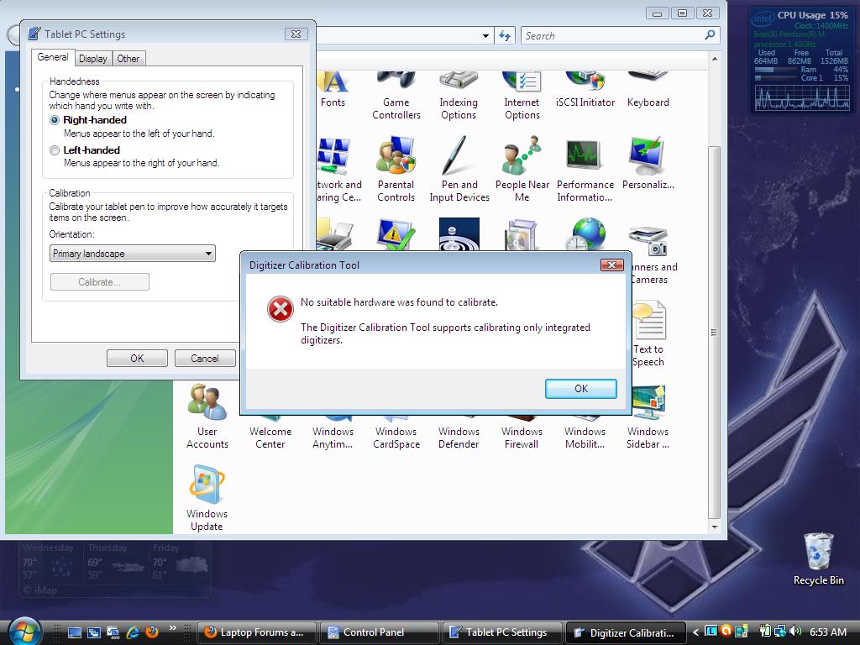The height and width of the screenshot is (645, 860).
Task: Open Game Controllers icon
Action: click(x=396, y=96)
